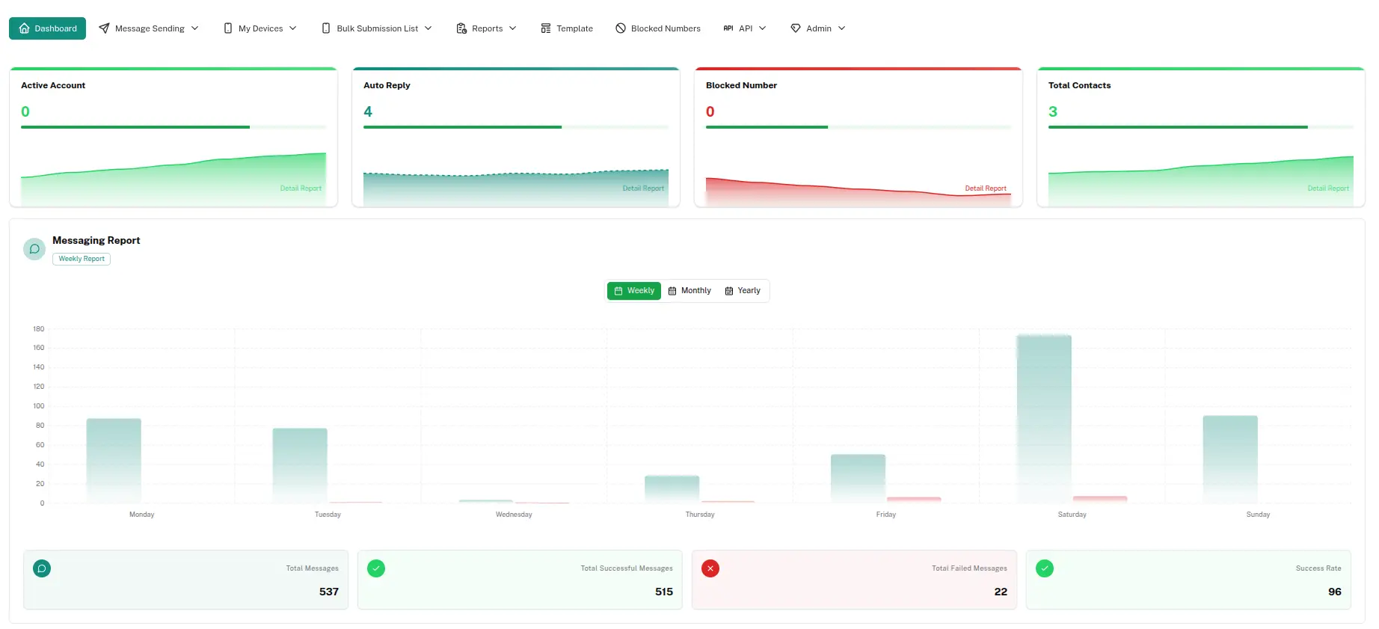Switch chart to Monthly view
1379x629 pixels.
coord(689,291)
